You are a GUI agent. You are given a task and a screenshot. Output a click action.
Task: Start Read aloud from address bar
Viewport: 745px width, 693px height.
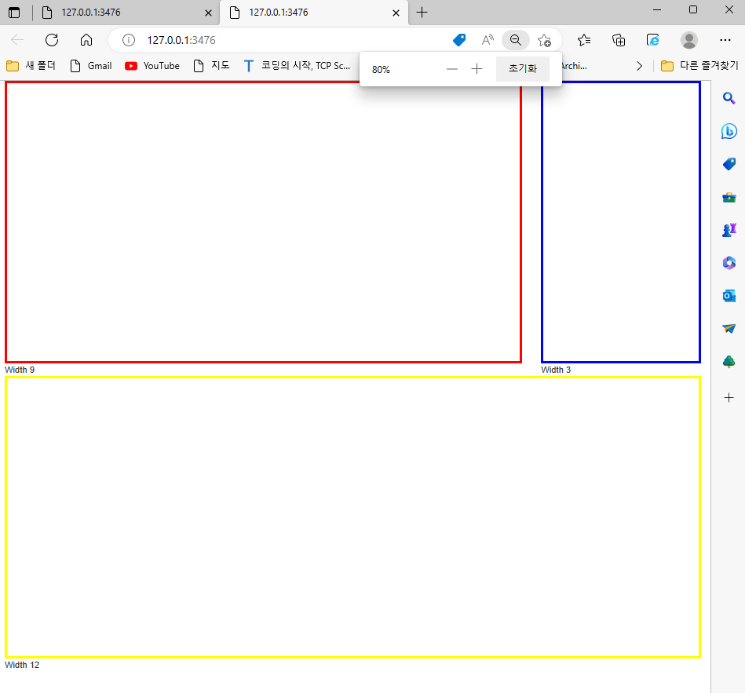[x=488, y=40]
